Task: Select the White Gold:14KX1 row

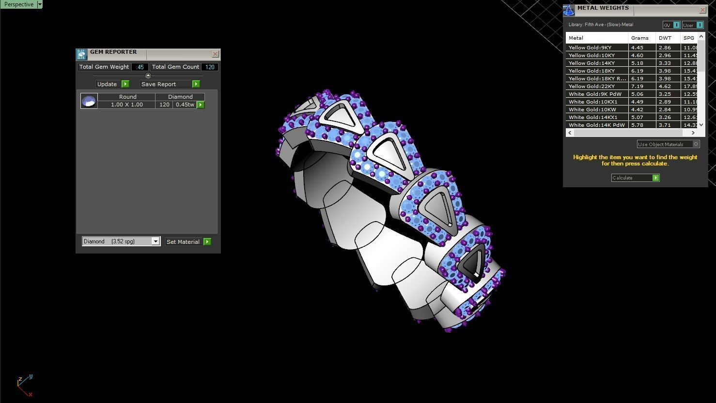Action: click(632, 117)
